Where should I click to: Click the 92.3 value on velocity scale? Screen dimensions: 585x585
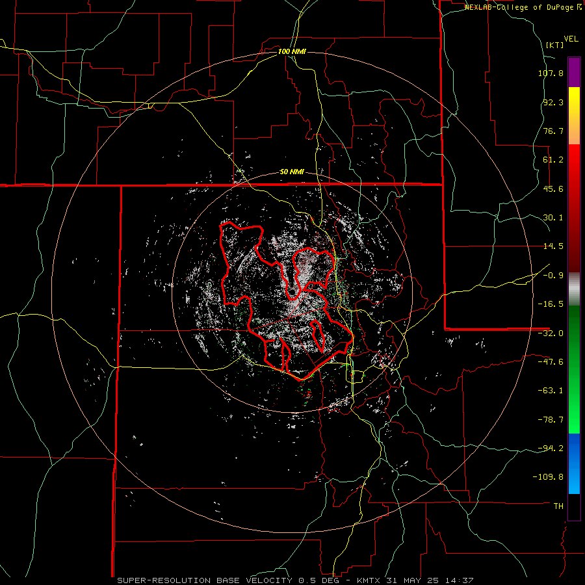point(553,102)
